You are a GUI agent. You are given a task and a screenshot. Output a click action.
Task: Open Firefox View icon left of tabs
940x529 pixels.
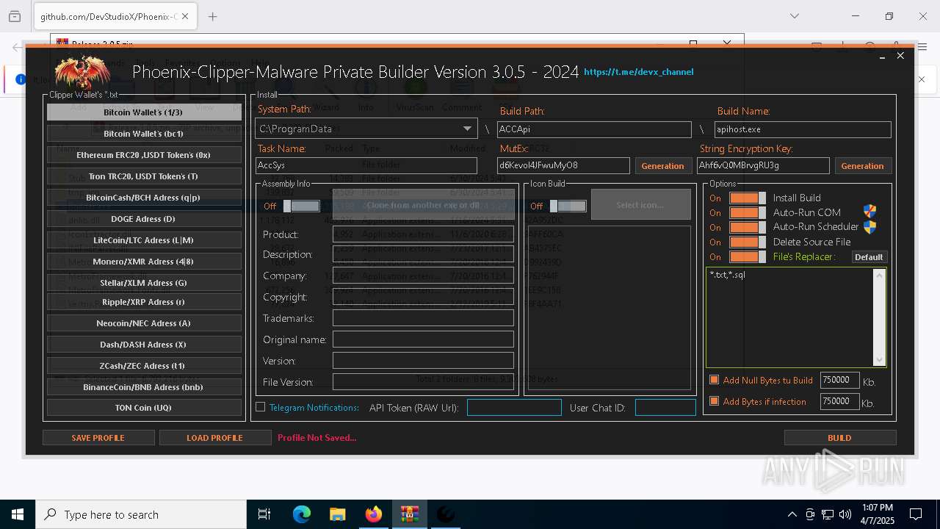pyautogui.click(x=15, y=16)
